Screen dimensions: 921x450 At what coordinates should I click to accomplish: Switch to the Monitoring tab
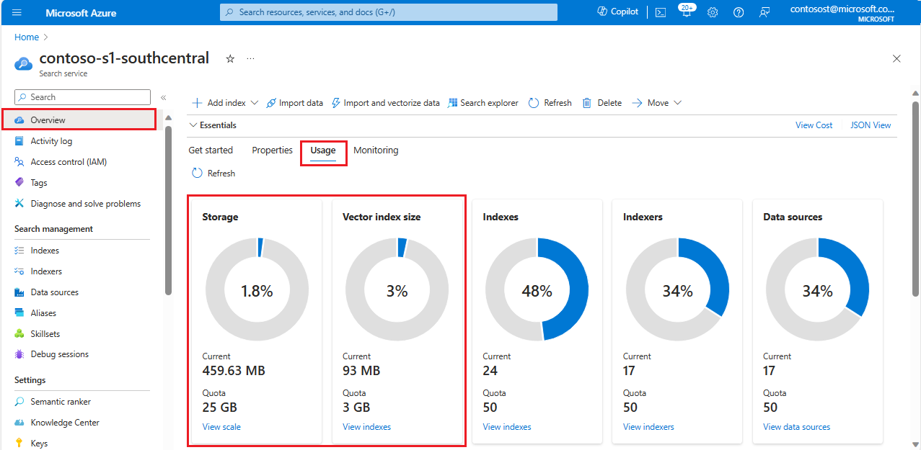tap(376, 150)
